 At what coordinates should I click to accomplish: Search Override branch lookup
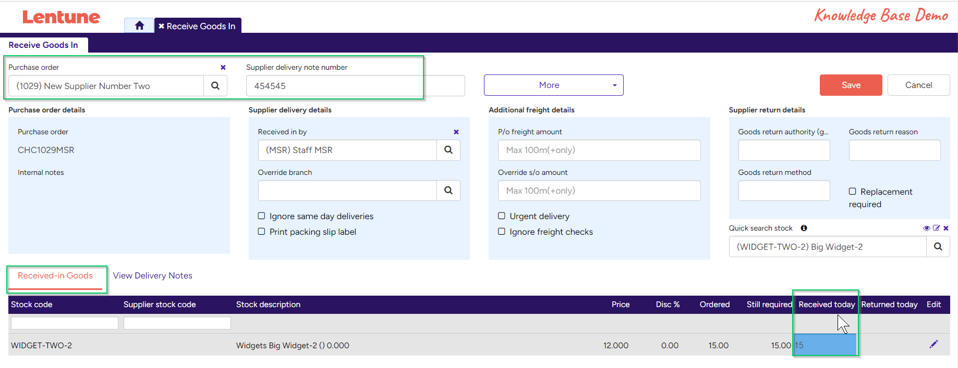448,191
